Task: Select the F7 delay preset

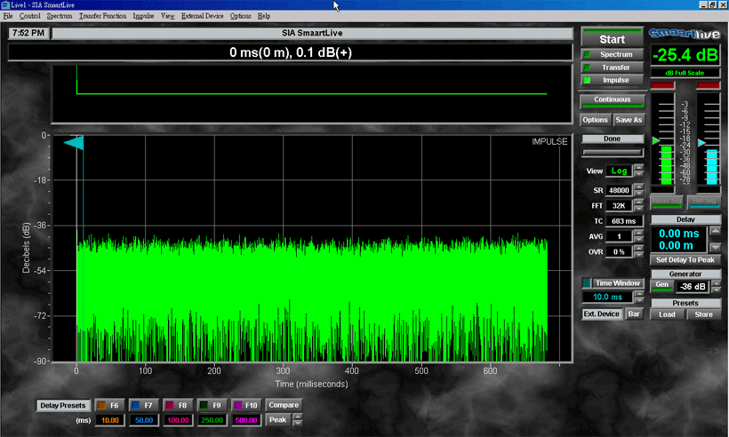Action: click(x=144, y=405)
